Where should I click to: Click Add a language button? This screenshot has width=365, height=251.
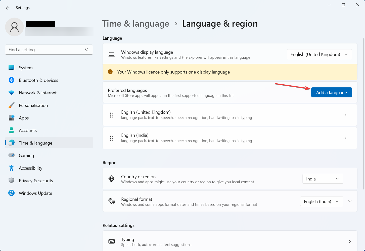tap(332, 92)
